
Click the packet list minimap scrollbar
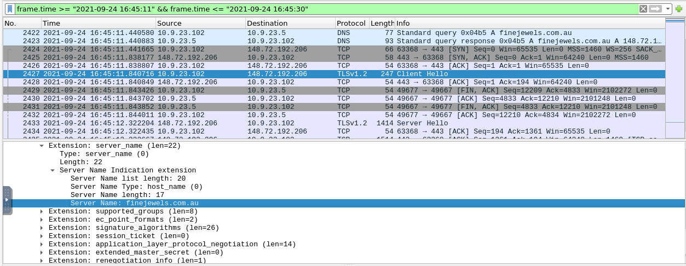pyautogui.click(x=675, y=78)
